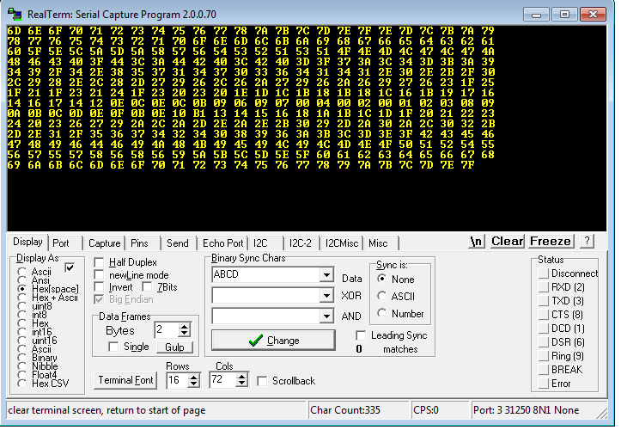Click the green checkmark Change button

[273, 341]
